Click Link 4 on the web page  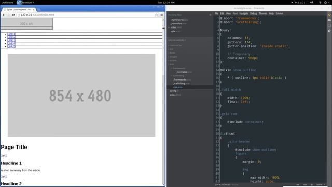[11, 43]
